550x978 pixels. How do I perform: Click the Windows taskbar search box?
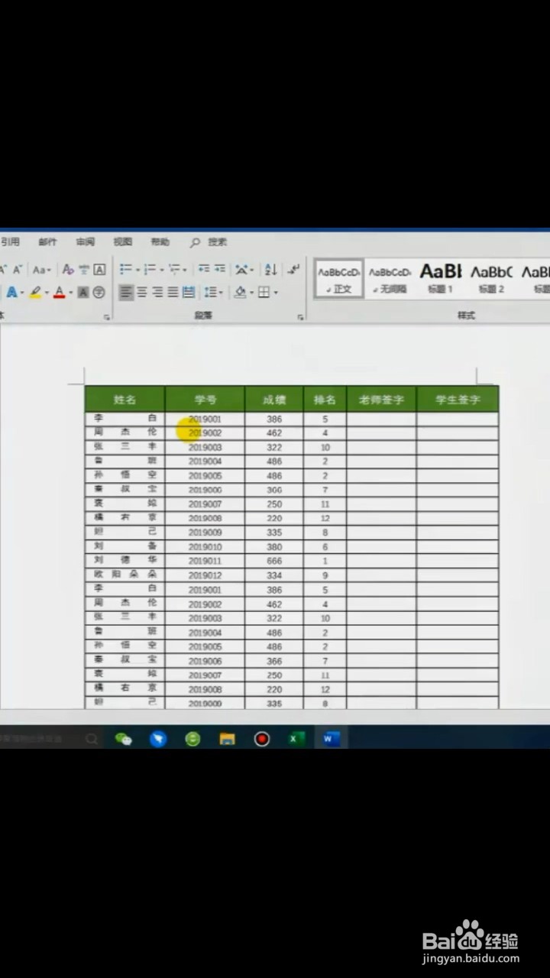[x=50, y=739]
